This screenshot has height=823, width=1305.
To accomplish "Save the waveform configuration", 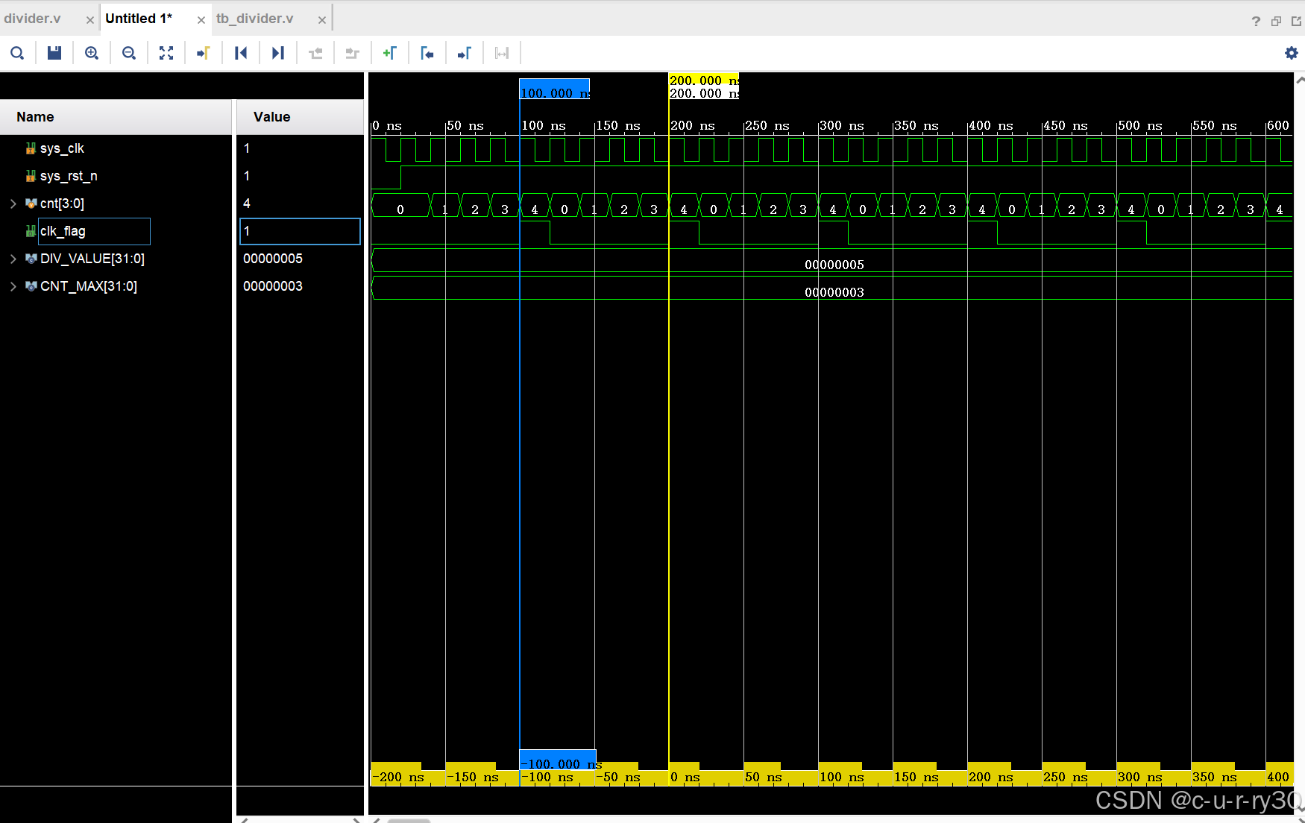I will [54, 53].
